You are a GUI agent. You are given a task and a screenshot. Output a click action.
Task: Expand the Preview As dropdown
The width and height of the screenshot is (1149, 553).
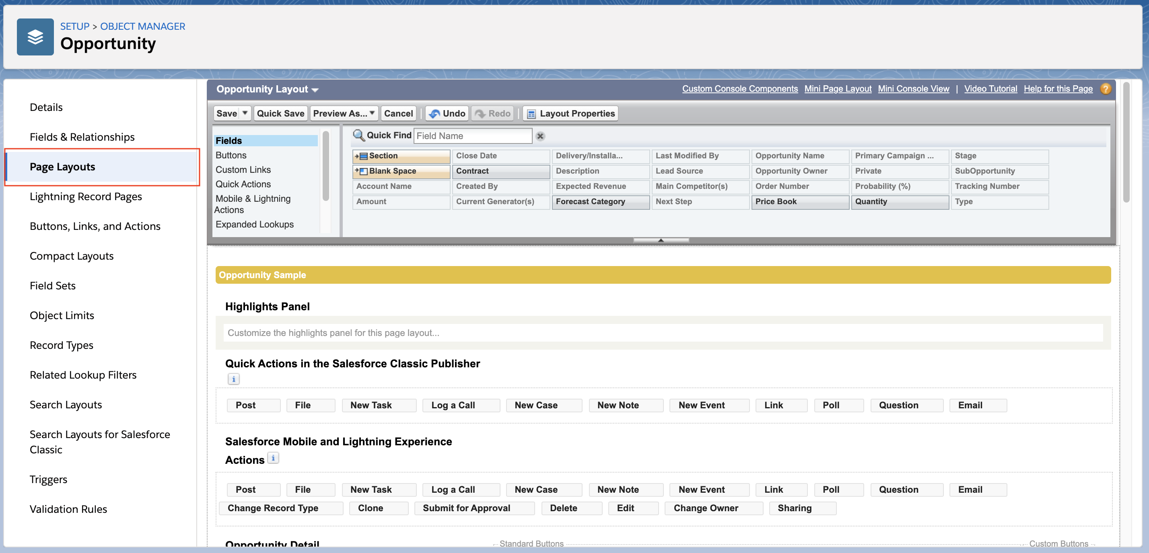point(344,113)
